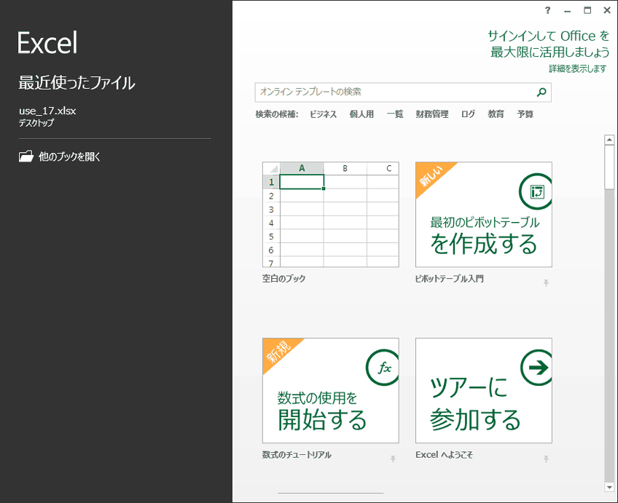This screenshot has height=503, width=618.
Task: Maximize the Excel window
Action: pos(587,11)
